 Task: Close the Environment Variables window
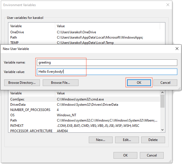[168, 5]
